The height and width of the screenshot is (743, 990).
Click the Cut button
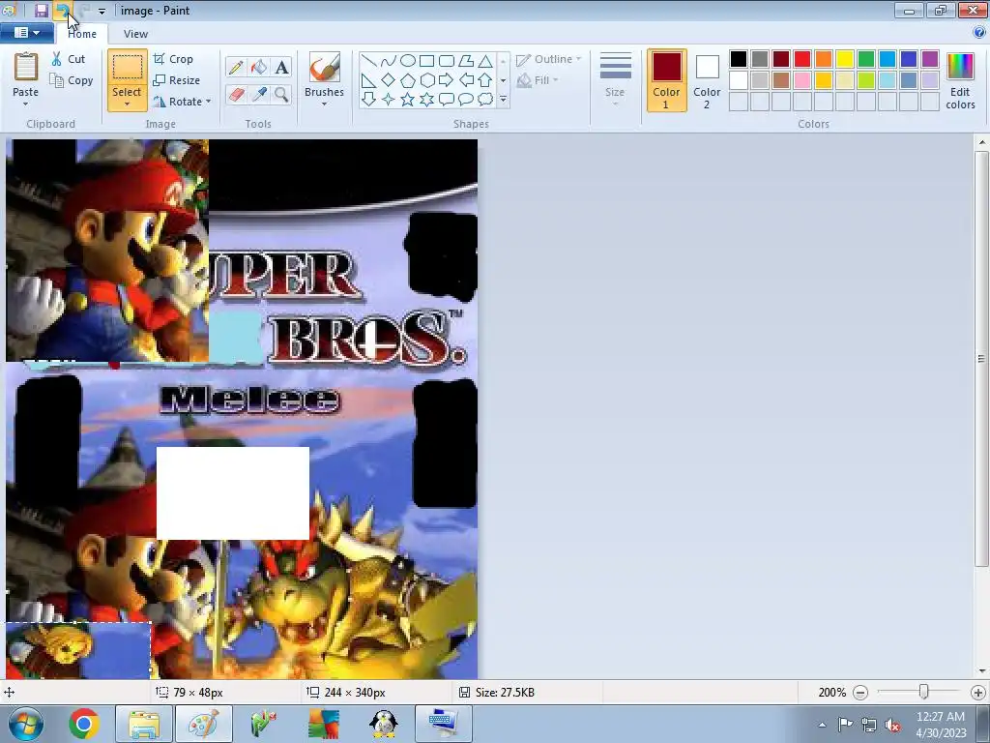click(x=69, y=59)
